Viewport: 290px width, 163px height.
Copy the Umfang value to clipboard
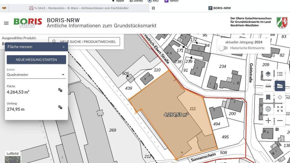pyautogui.click(x=60, y=107)
